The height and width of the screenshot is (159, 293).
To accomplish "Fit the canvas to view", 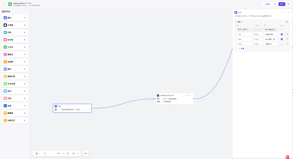I will 68,154.
